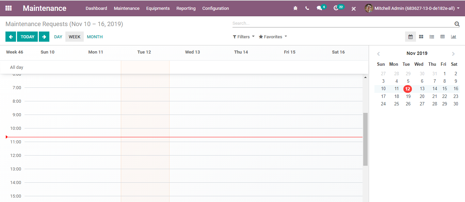The height and width of the screenshot is (202, 465).
Task: Switch to pivot table view icon
Action: click(443, 37)
